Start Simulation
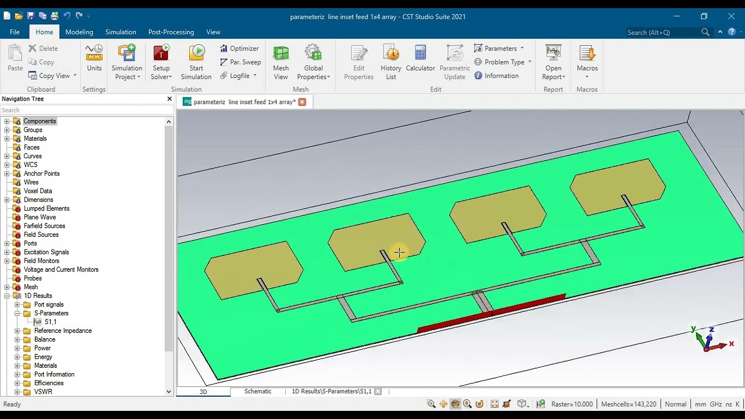Image resolution: width=745 pixels, height=419 pixels. tap(196, 62)
